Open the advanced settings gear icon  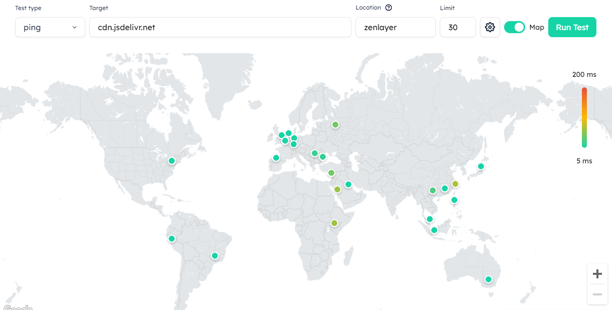point(489,27)
